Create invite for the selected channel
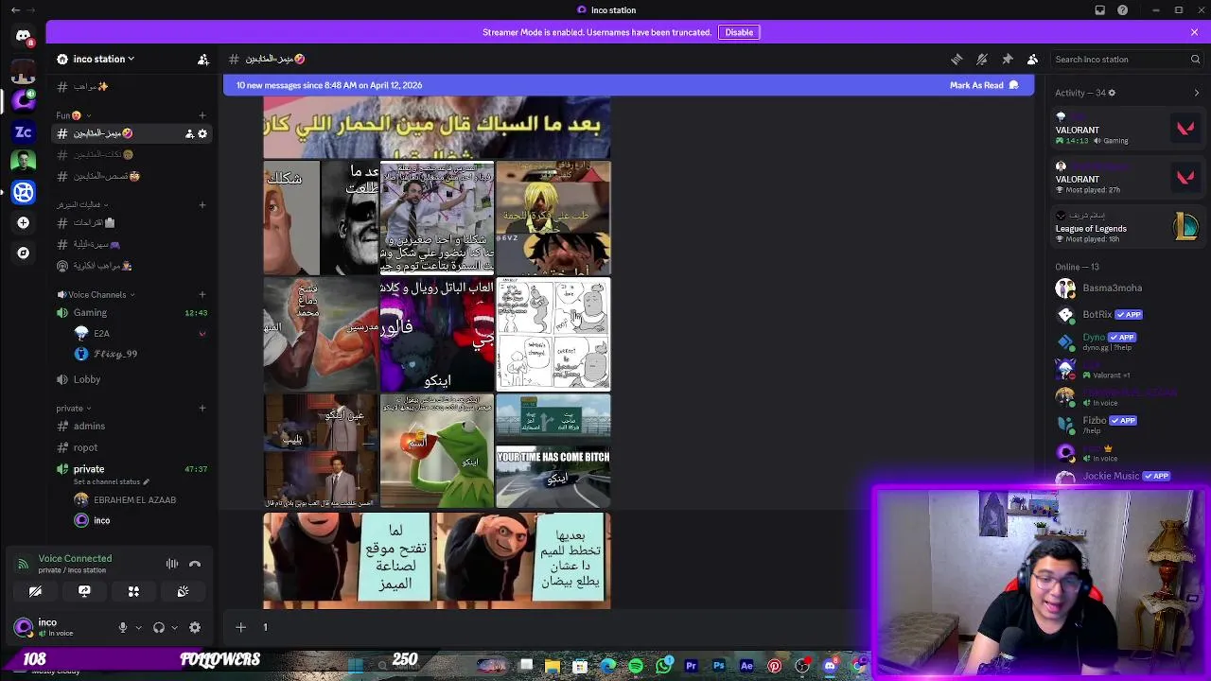This screenshot has width=1211, height=681. point(188,133)
